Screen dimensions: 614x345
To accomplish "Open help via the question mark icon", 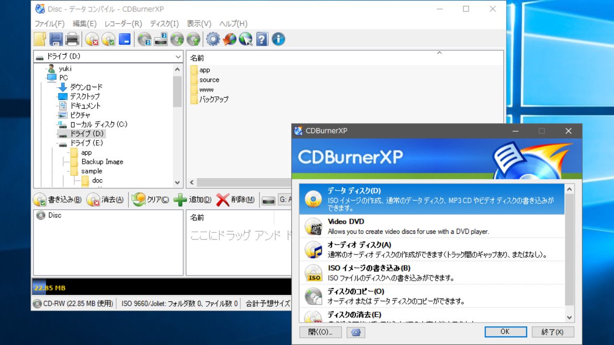I will pos(262,39).
